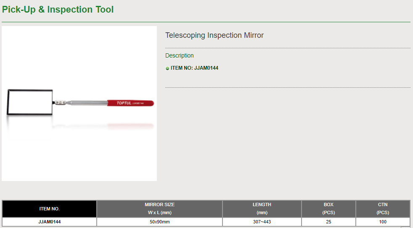Select the 307~443 length cell
Viewport: 413px width, 228px height.
(262, 222)
